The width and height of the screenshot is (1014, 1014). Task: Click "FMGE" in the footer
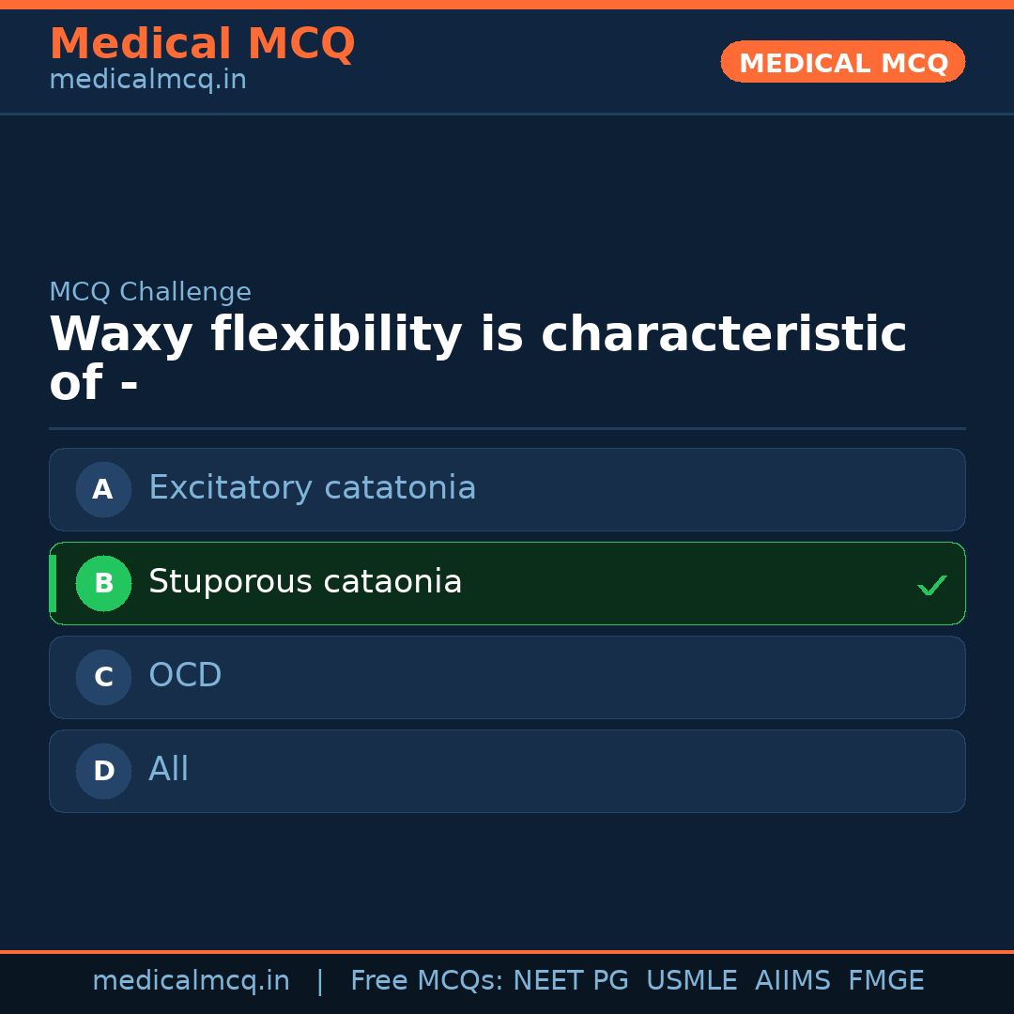885,981
